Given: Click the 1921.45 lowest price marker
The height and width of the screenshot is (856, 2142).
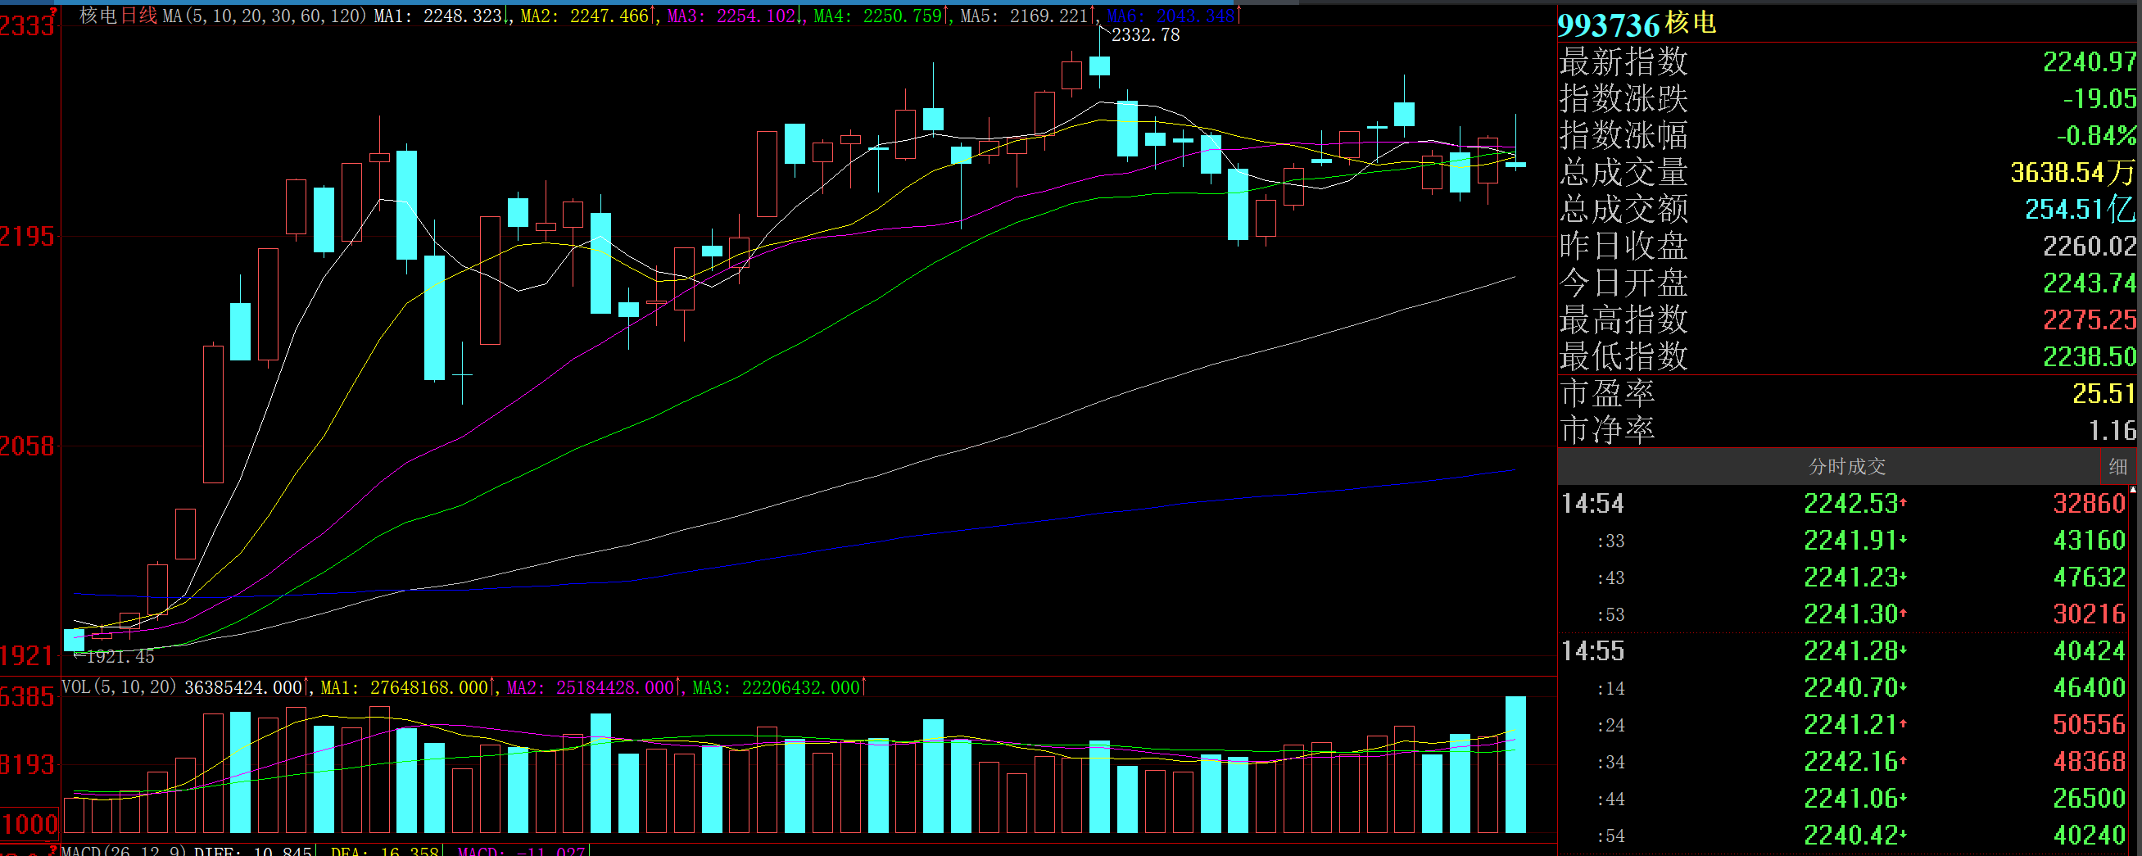Looking at the screenshot, I should coord(119,657).
